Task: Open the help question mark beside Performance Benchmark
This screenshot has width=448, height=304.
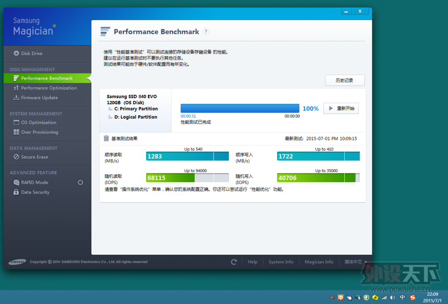Action: 206,31
